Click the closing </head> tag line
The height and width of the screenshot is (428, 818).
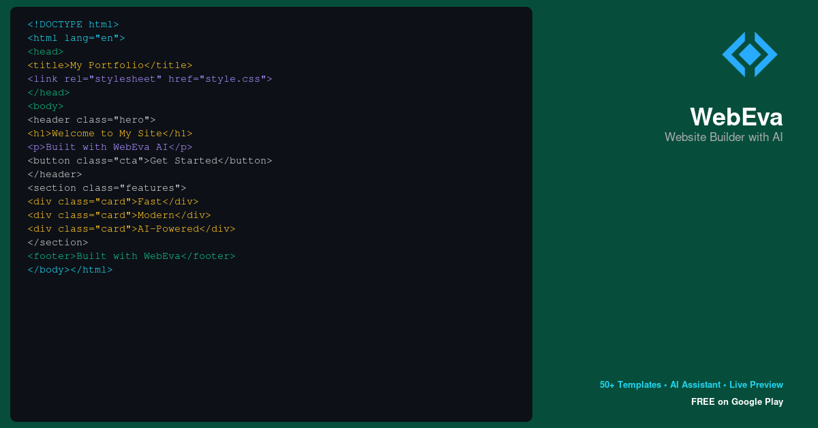pos(48,93)
